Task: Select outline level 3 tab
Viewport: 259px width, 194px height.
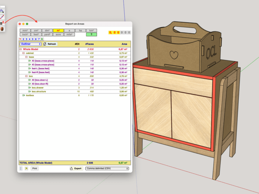Action: coord(27,39)
